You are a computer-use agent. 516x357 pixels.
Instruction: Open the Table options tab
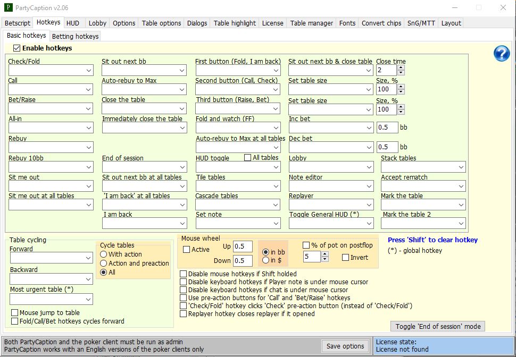point(161,23)
